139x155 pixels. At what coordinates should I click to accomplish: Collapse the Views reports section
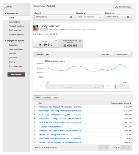(6, 13)
